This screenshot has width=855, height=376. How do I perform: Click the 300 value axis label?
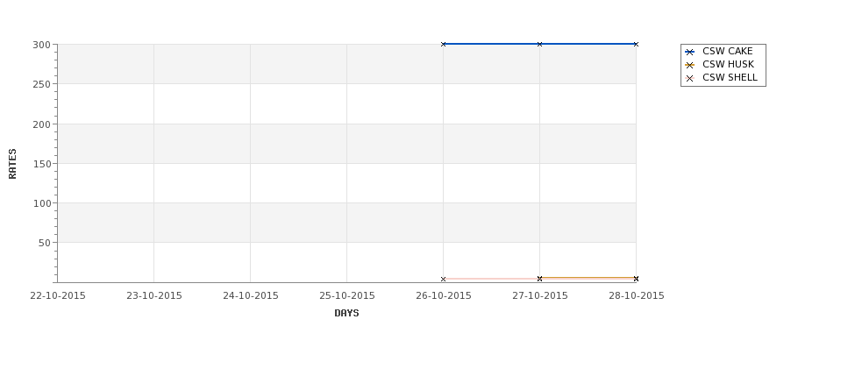pyautogui.click(x=41, y=46)
